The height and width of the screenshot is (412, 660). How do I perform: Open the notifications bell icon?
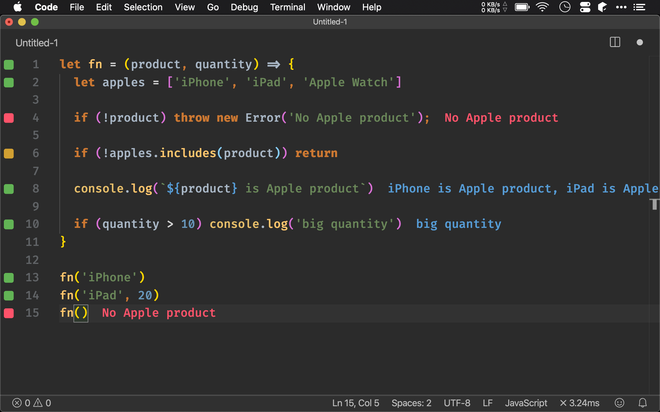pos(643,403)
